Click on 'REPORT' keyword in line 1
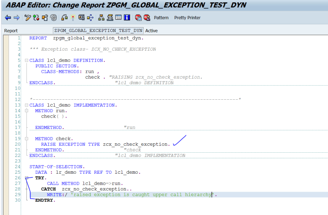This screenshot has width=328, height=215. [x=38, y=38]
